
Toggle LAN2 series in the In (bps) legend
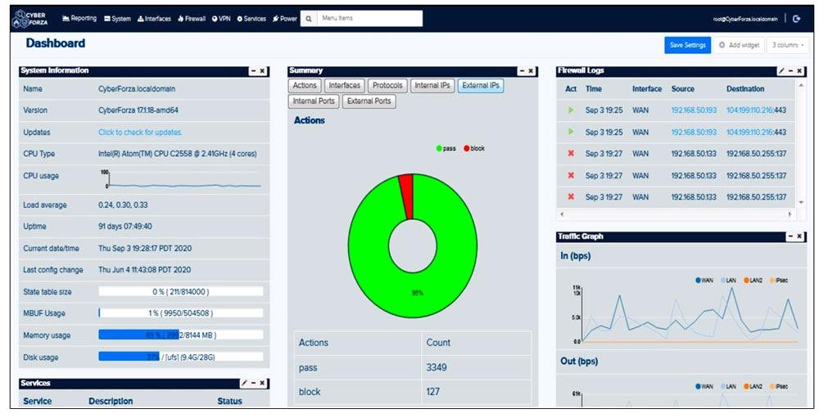click(x=753, y=281)
